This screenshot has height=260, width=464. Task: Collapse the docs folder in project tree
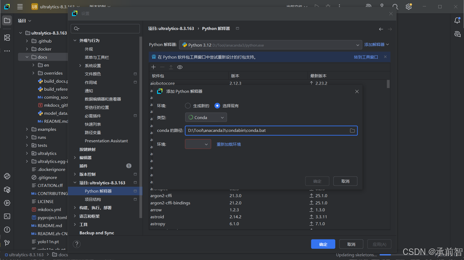tap(27, 57)
